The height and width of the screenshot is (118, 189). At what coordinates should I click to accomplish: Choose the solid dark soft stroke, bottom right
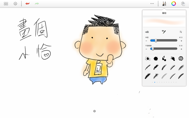tap(181, 76)
